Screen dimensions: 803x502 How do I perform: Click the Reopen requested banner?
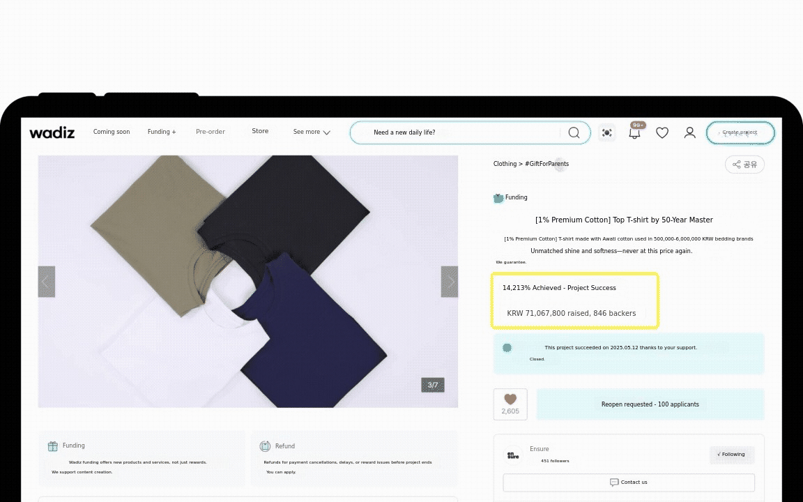[650, 404]
